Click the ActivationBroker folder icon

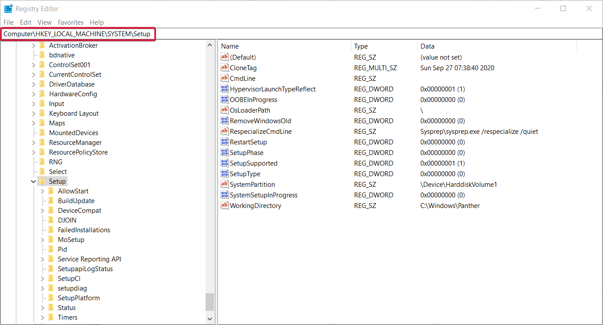pos(42,45)
